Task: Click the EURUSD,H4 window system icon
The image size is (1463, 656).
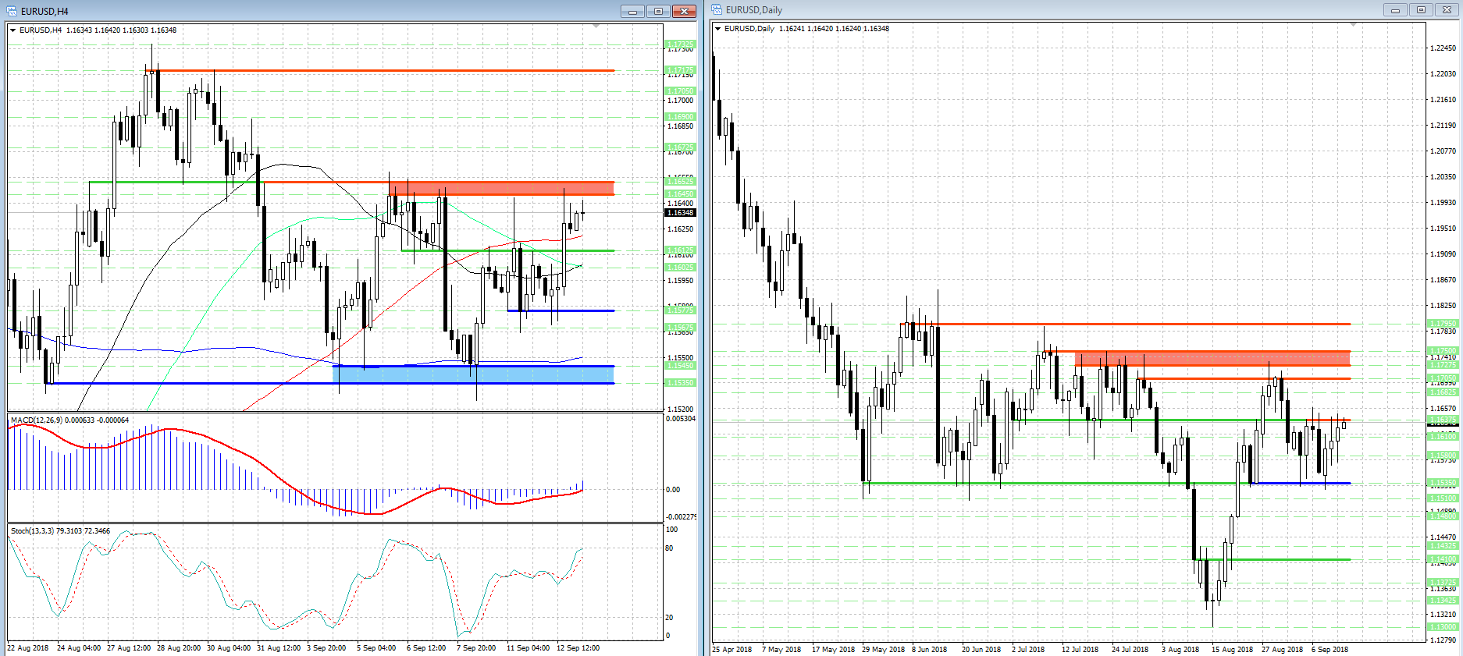Action: coord(12,11)
